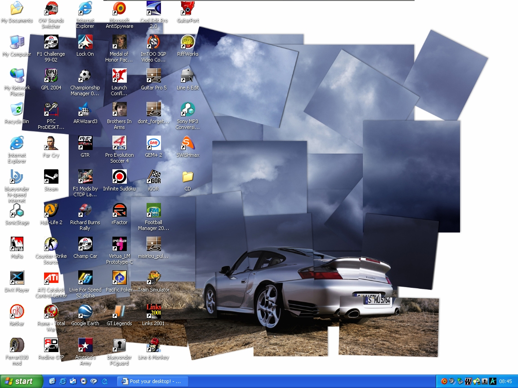Open My Network Places icon
This screenshot has width=518, height=388.
coord(17,75)
